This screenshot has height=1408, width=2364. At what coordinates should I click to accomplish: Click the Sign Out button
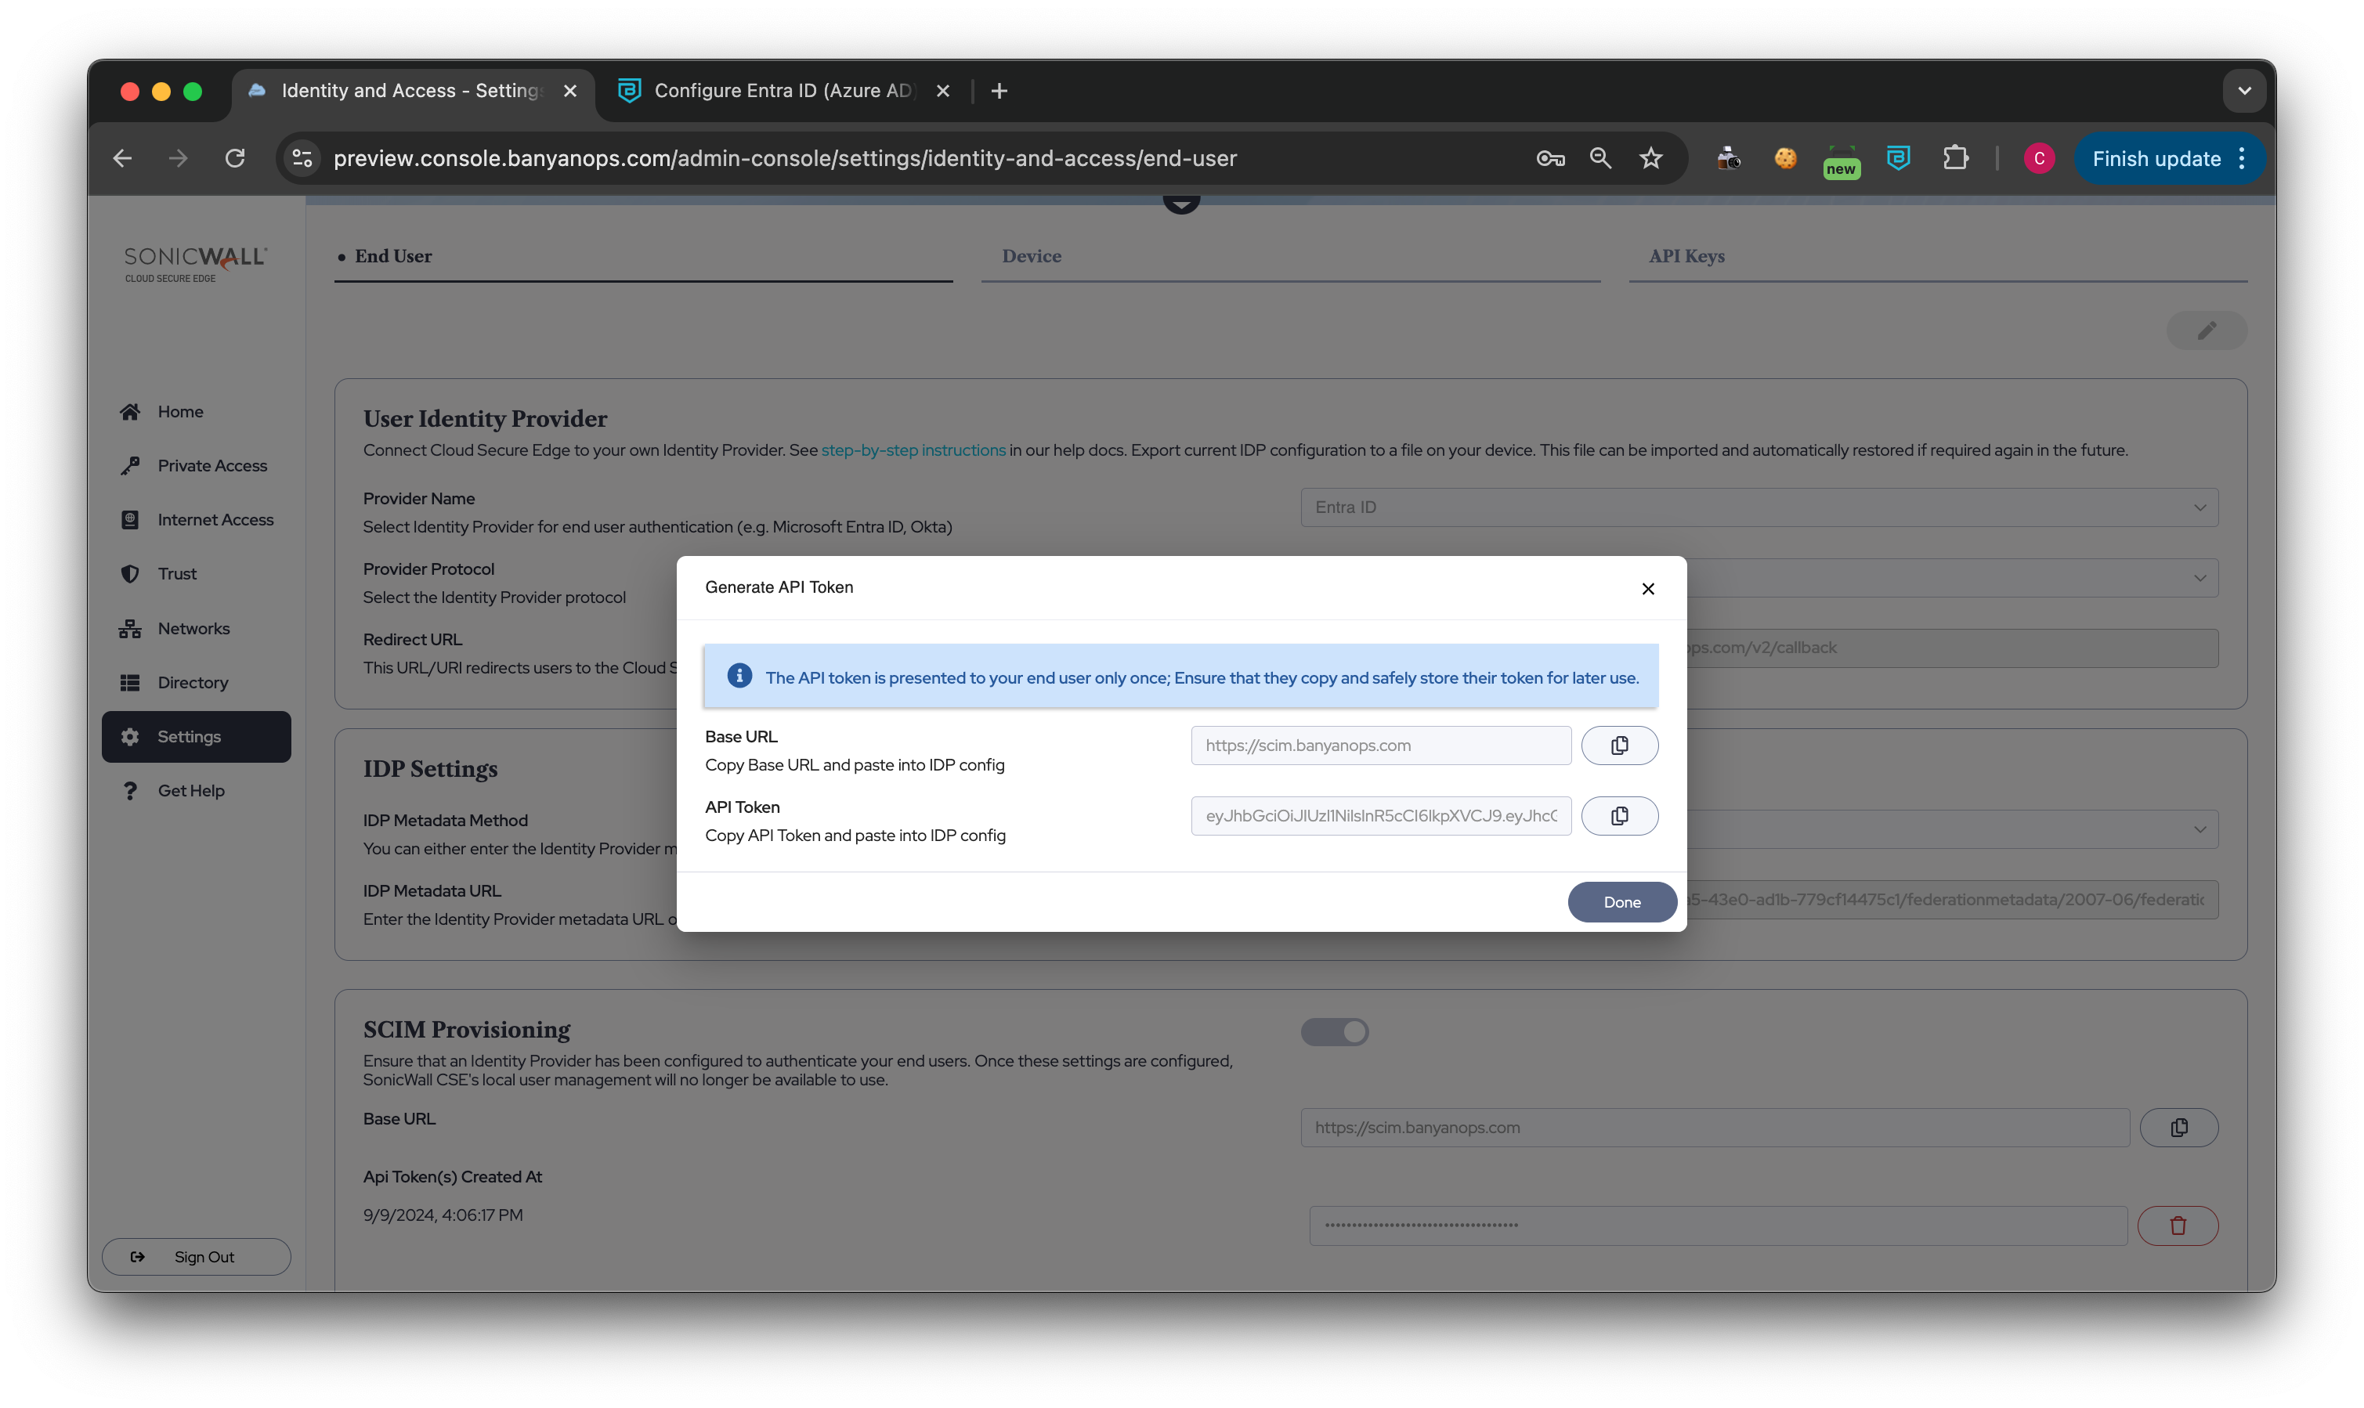point(197,1256)
